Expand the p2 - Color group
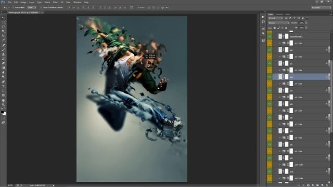The height and width of the screenshot is (187, 333). click(x=280, y=57)
